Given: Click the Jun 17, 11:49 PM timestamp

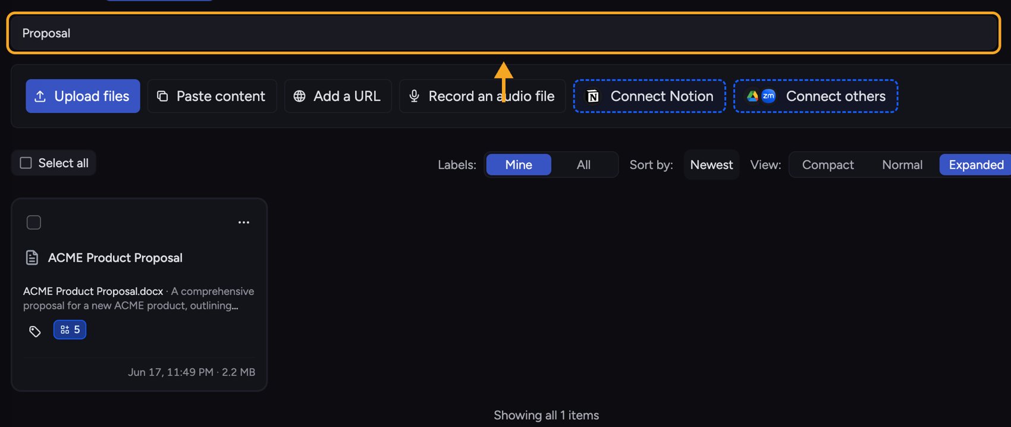Looking at the screenshot, I should coord(171,372).
